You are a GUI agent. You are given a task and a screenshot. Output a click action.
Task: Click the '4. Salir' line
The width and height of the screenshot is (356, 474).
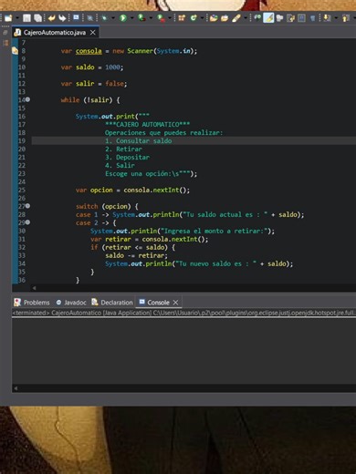120,165
